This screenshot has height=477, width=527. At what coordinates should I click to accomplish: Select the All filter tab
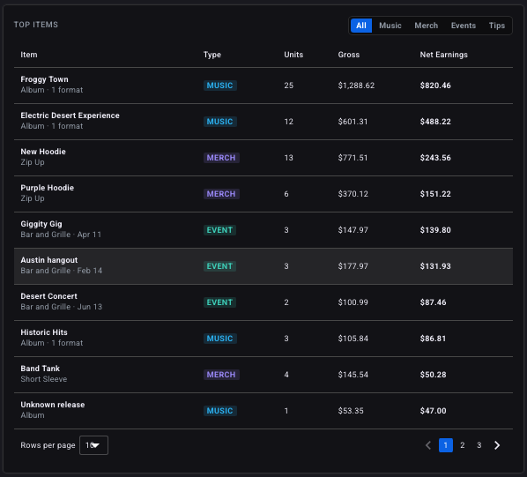coord(361,26)
